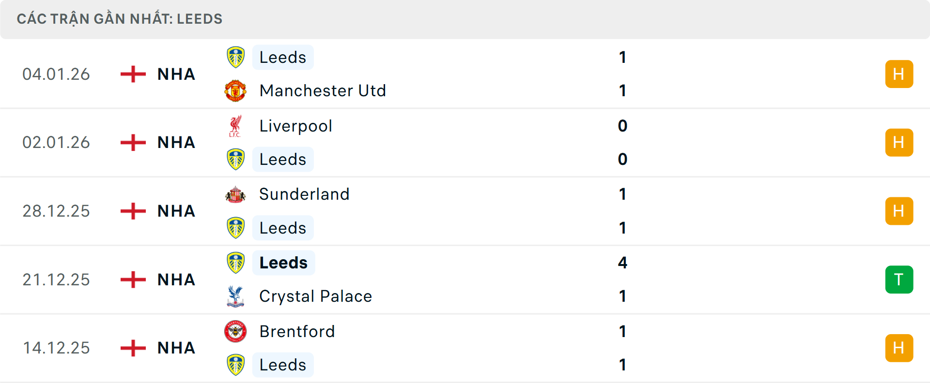Open the Sunderland team link
This screenshot has height=383, width=930.
pos(304,194)
